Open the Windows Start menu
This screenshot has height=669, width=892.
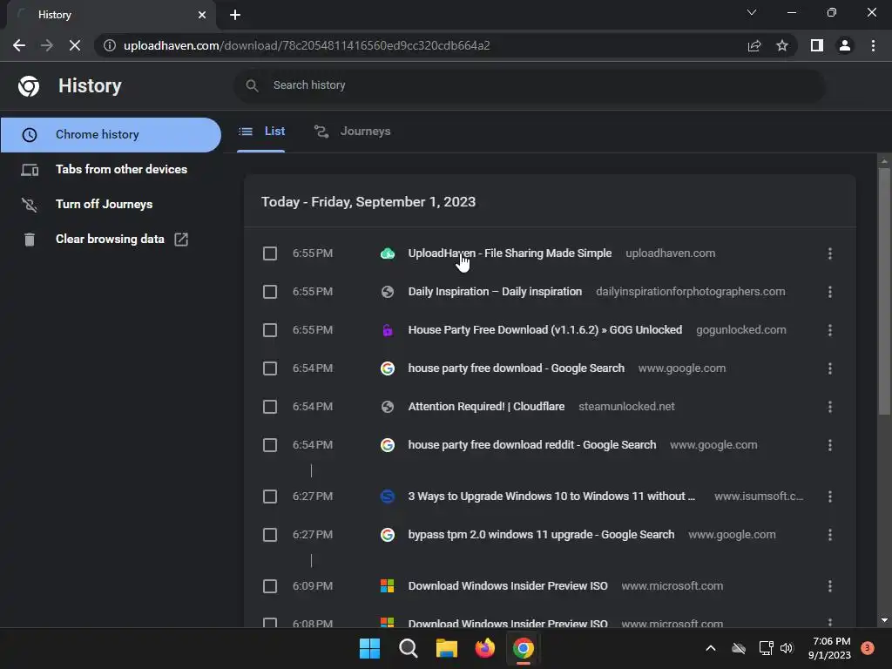point(369,648)
